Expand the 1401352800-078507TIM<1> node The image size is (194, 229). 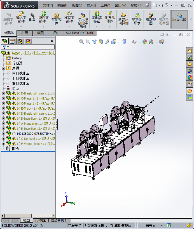(3, 134)
